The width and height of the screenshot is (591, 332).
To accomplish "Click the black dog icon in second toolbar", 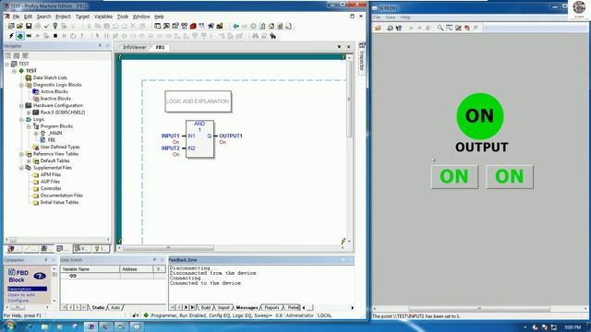I will (273, 36).
